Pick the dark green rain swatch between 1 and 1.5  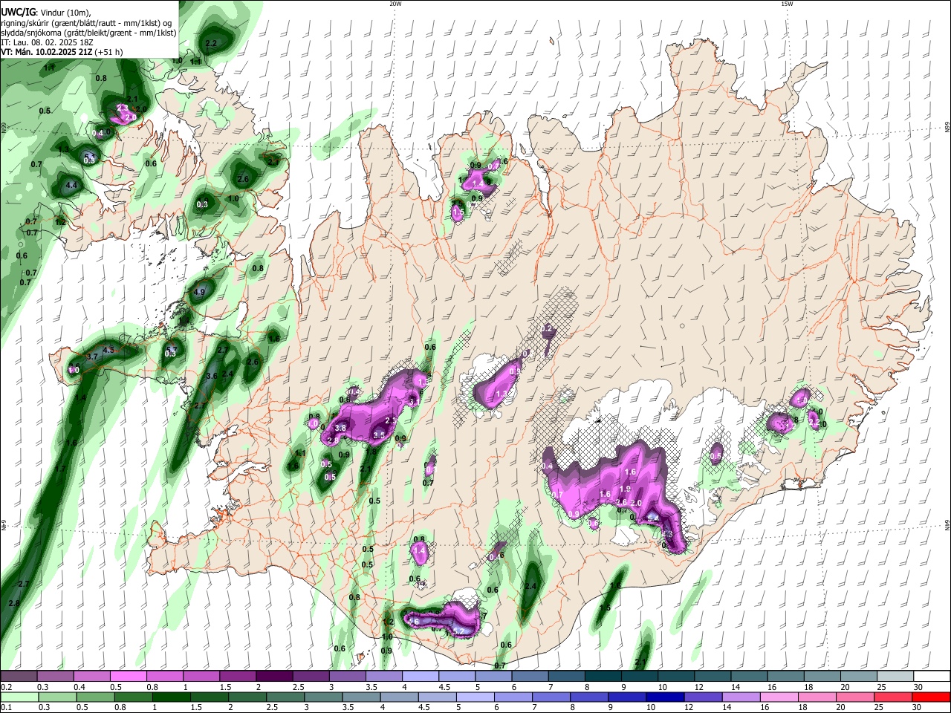(x=170, y=697)
